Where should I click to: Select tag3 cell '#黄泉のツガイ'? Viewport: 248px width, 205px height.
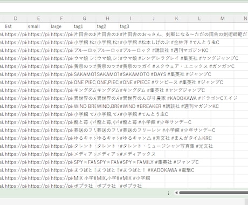(x=130, y=66)
